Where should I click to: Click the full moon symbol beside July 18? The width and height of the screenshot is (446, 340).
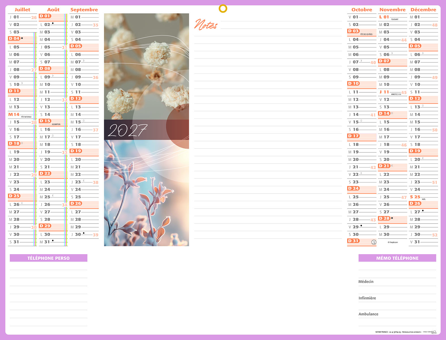(22, 143)
